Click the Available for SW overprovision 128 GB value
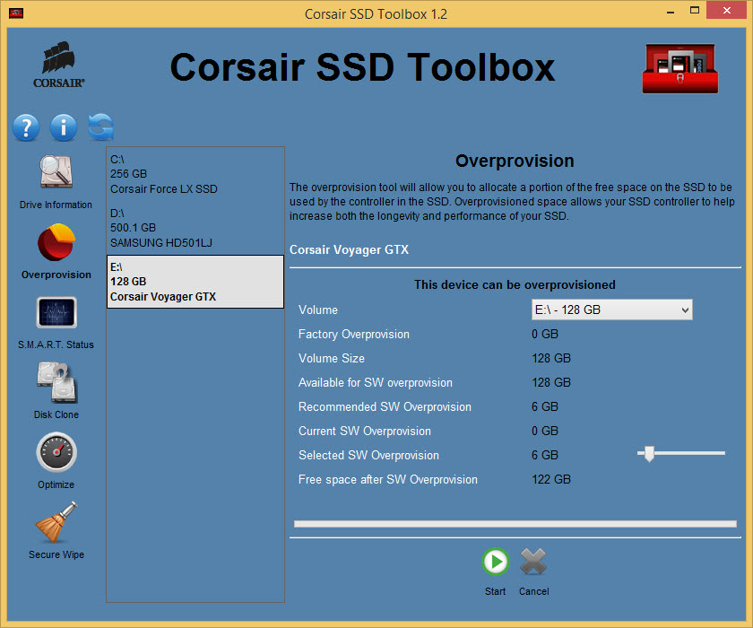The width and height of the screenshot is (753, 628). pos(550,382)
